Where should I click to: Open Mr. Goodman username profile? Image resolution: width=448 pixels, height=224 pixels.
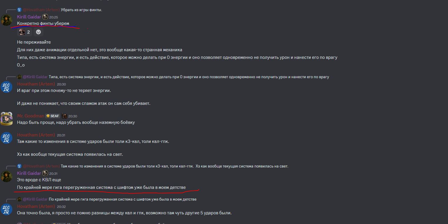click(x=31, y=116)
